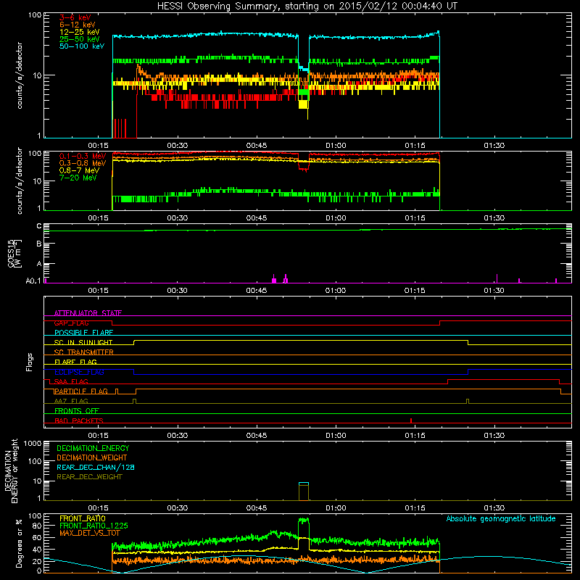This screenshot has width=580, height=580.
Task: Click the top plot counts/s/detector axis label
Action: pos(20,75)
